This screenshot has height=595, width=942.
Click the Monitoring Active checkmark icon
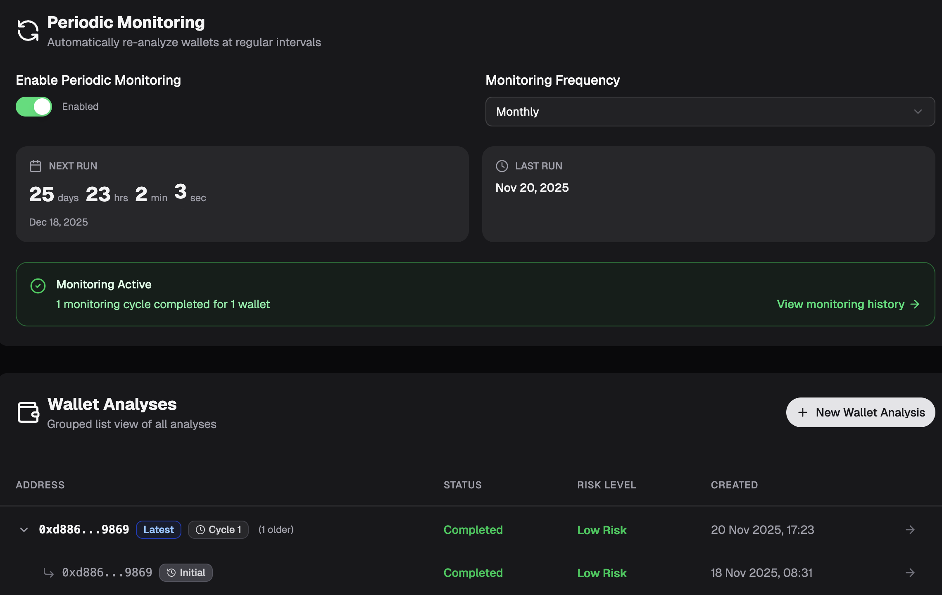pos(38,286)
